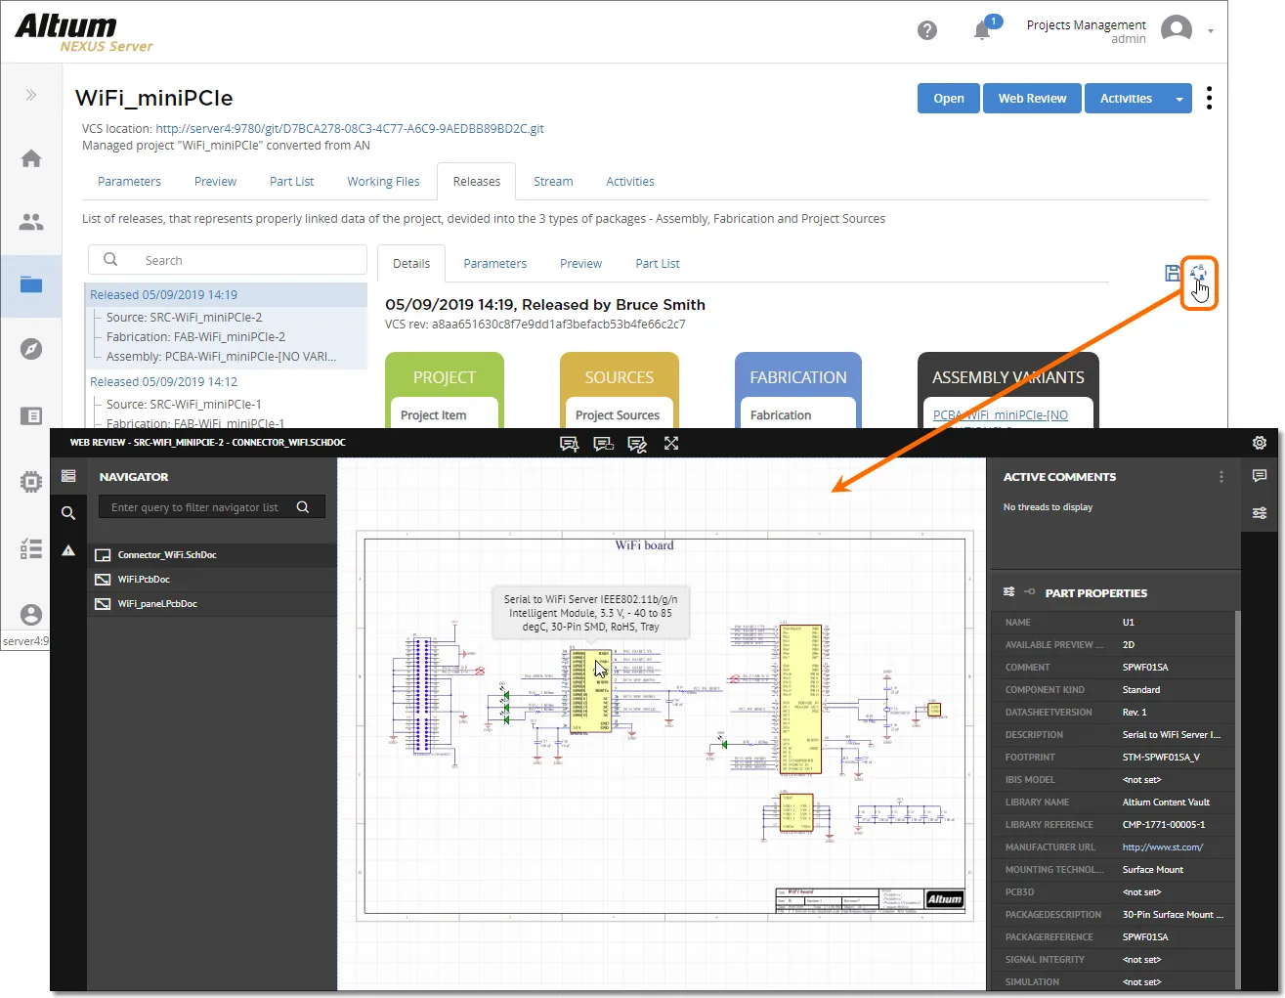The image size is (1285, 998).
Task: Open the chip Components sidebar icon
Action: (x=31, y=482)
